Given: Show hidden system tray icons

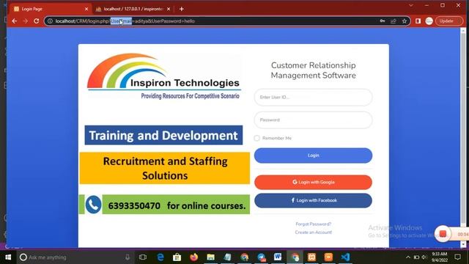Looking at the screenshot, I should pyautogui.click(x=408, y=257).
